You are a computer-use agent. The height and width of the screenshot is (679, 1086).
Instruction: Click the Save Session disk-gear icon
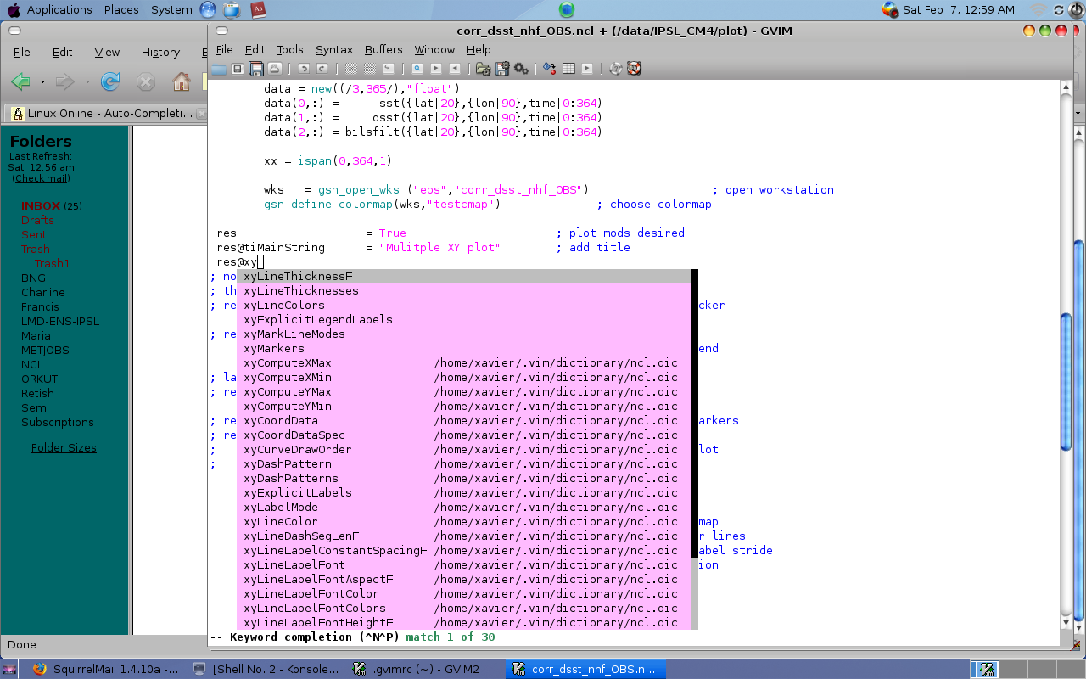[502, 69]
